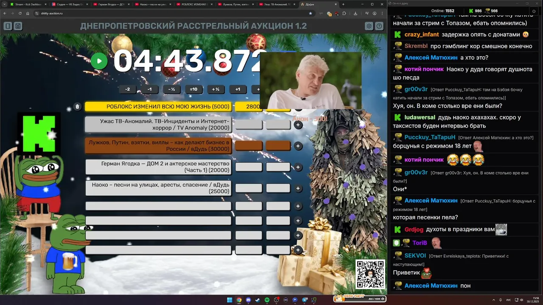This screenshot has width=543, height=305.
Task: Click the Meme Party 325 / 1500 widget
Action: click(359, 298)
